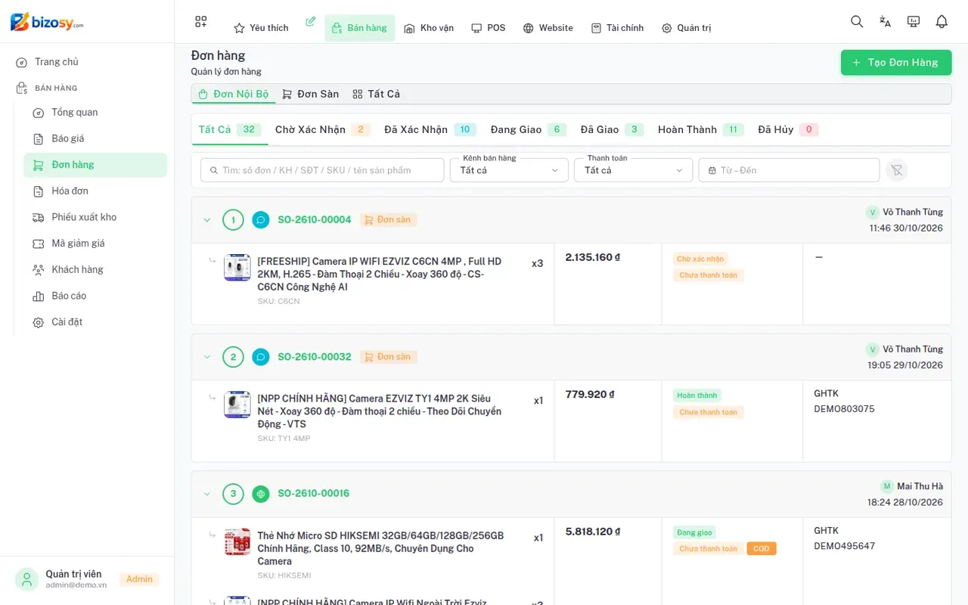Show Đang Giao orders tab
The height and width of the screenshot is (605, 968).
tap(528, 129)
